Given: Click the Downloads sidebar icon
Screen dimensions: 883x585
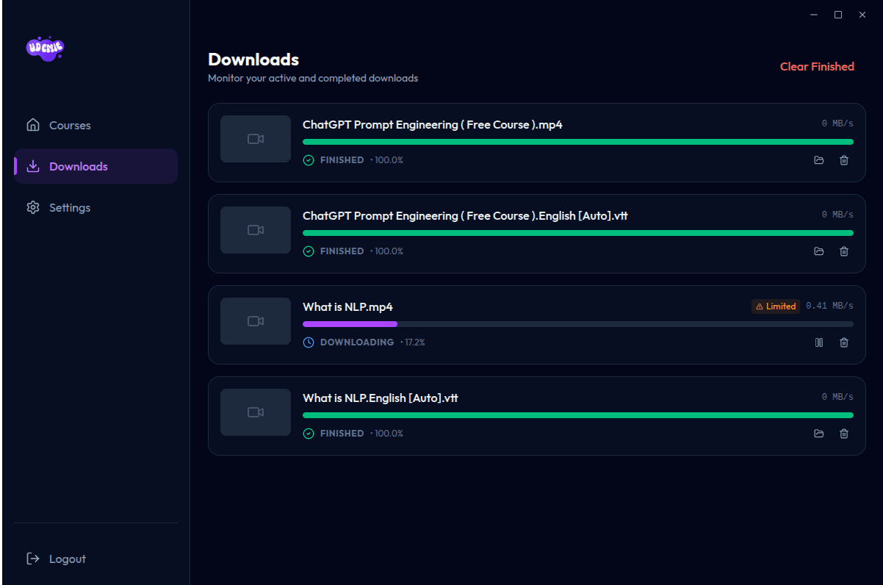Looking at the screenshot, I should (x=33, y=166).
